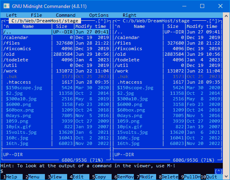Open the Right menu
Screen dimensions: 230x180
tap(129, 15)
